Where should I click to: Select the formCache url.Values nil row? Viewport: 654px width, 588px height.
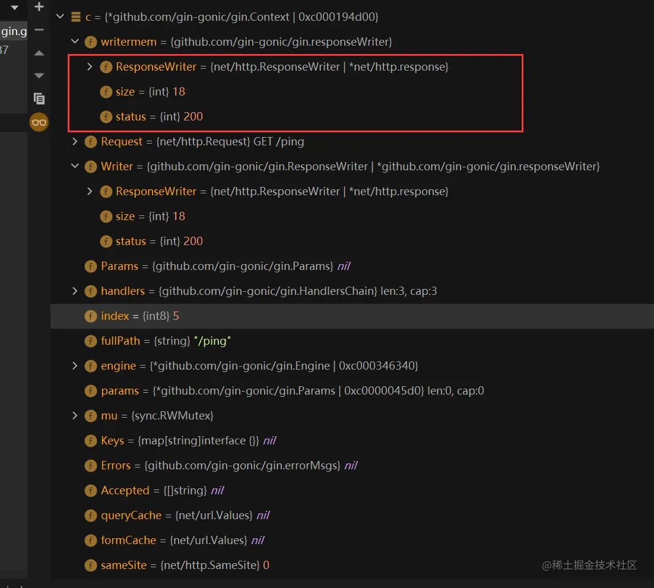pyautogui.click(x=352, y=541)
